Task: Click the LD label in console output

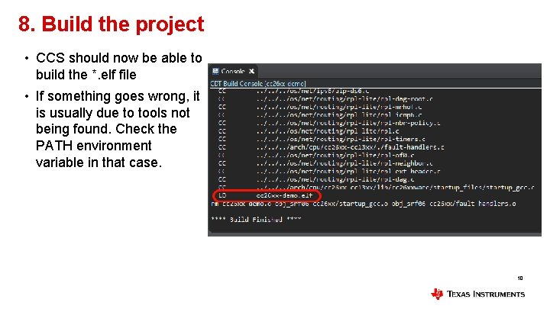Action: 222,195
